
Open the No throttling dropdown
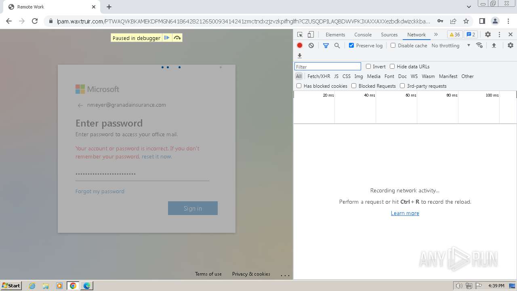451,46
